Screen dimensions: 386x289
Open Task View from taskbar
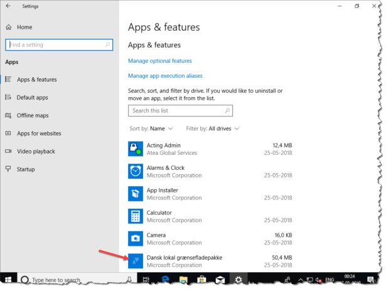tap(146, 280)
